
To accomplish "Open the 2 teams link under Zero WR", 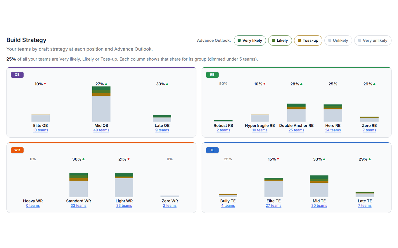I will 170,206.
